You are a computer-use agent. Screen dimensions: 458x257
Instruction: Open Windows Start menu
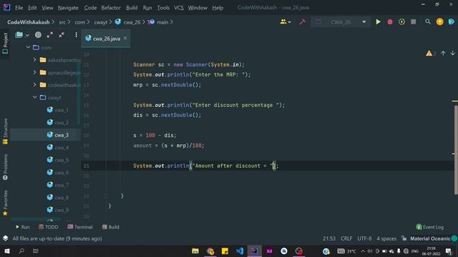pyautogui.click(x=6, y=251)
